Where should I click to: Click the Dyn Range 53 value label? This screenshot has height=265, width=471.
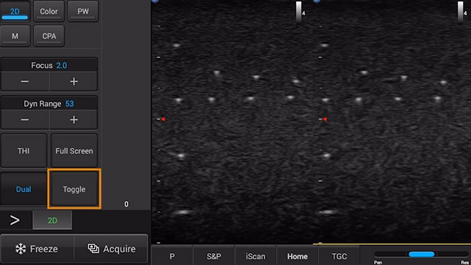pos(48,104)
